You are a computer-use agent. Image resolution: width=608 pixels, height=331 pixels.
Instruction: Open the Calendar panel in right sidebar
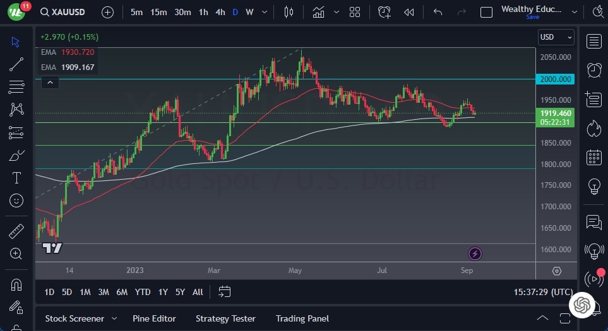coord(593,157)
